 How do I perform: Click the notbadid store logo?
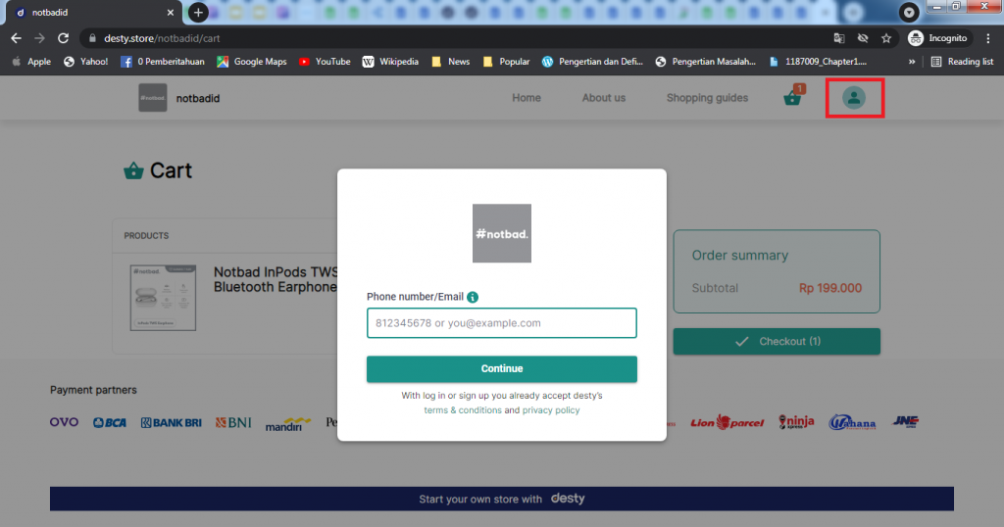[152, 98]
